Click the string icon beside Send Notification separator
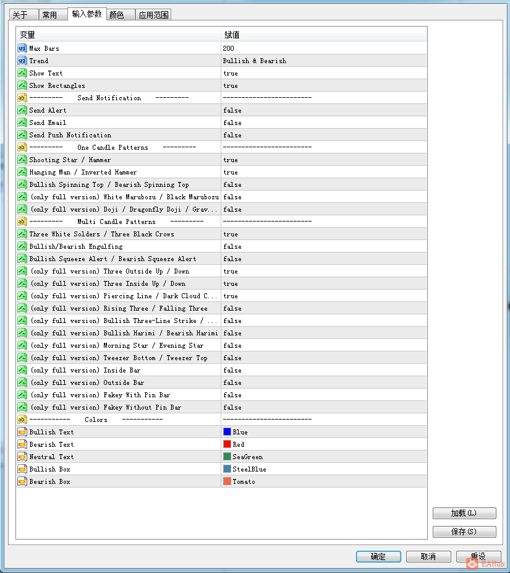The width and height of the screenshot is (510, 573). click(x=22, y=98)
